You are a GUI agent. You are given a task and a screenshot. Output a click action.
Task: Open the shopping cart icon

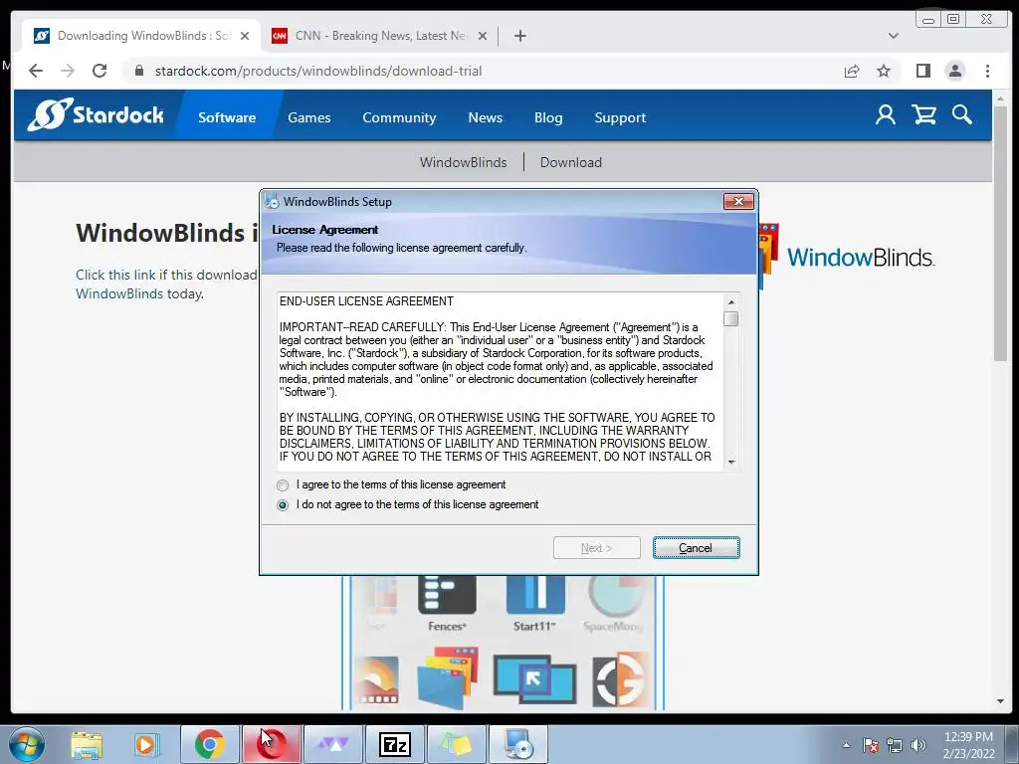923,115
